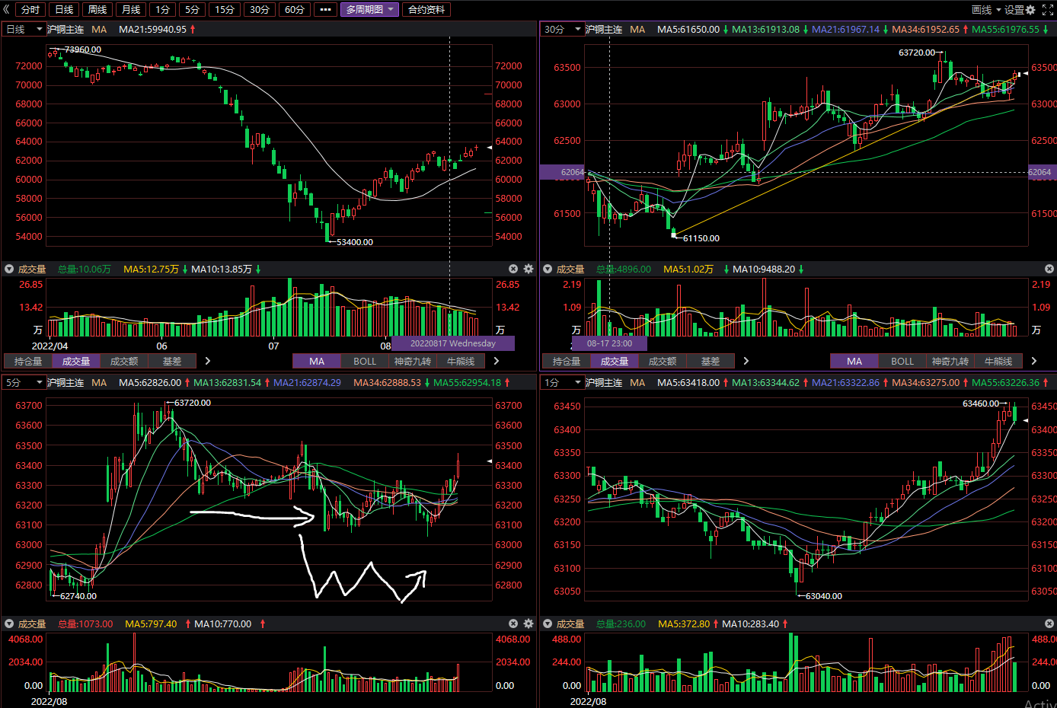Switch to 持仓量 tab in the 30分 panel
Screen dimensions: 1057x708
[x=567, y=361]
